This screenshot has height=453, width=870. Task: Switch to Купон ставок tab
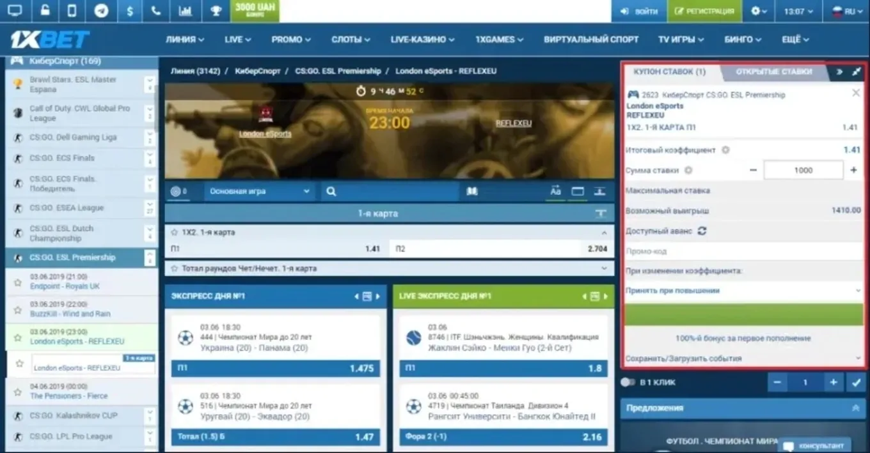669,72
